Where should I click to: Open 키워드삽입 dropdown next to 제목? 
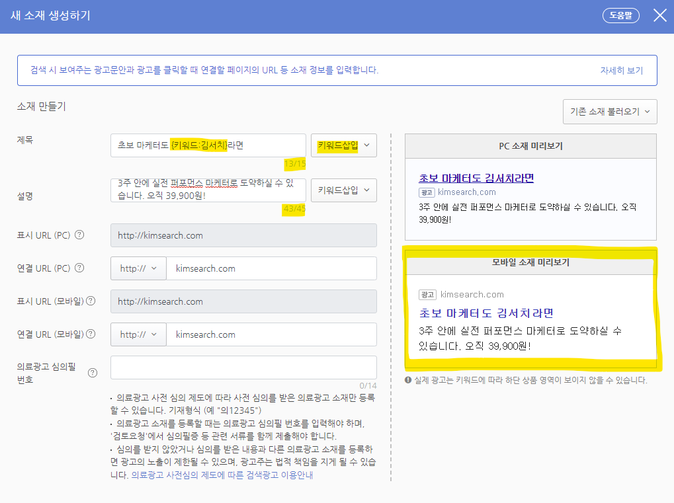tap(343, 145)
